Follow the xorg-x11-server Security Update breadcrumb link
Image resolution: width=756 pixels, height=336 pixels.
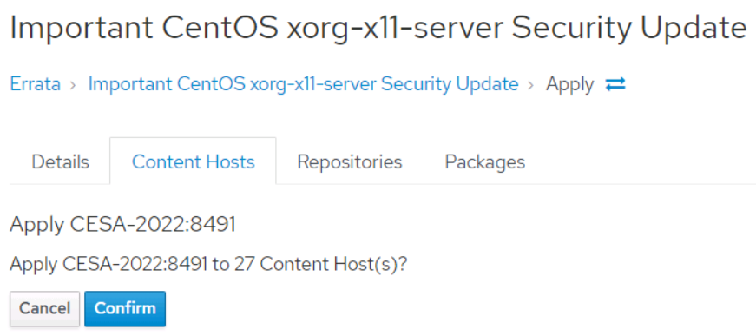coord(303,84)
